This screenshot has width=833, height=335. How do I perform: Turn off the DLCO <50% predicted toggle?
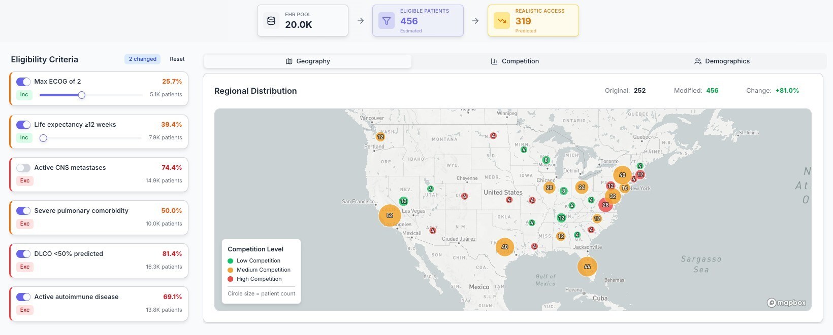(23, 254)
